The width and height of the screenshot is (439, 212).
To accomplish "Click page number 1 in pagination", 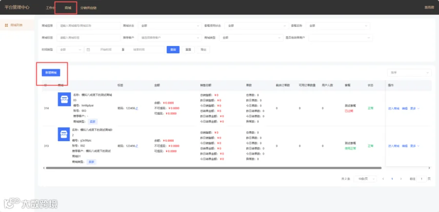I will pos(392,179).
